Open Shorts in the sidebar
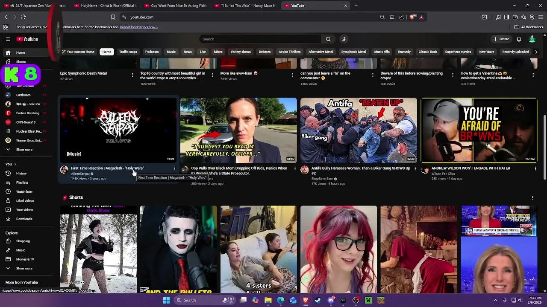 (28, 62)
